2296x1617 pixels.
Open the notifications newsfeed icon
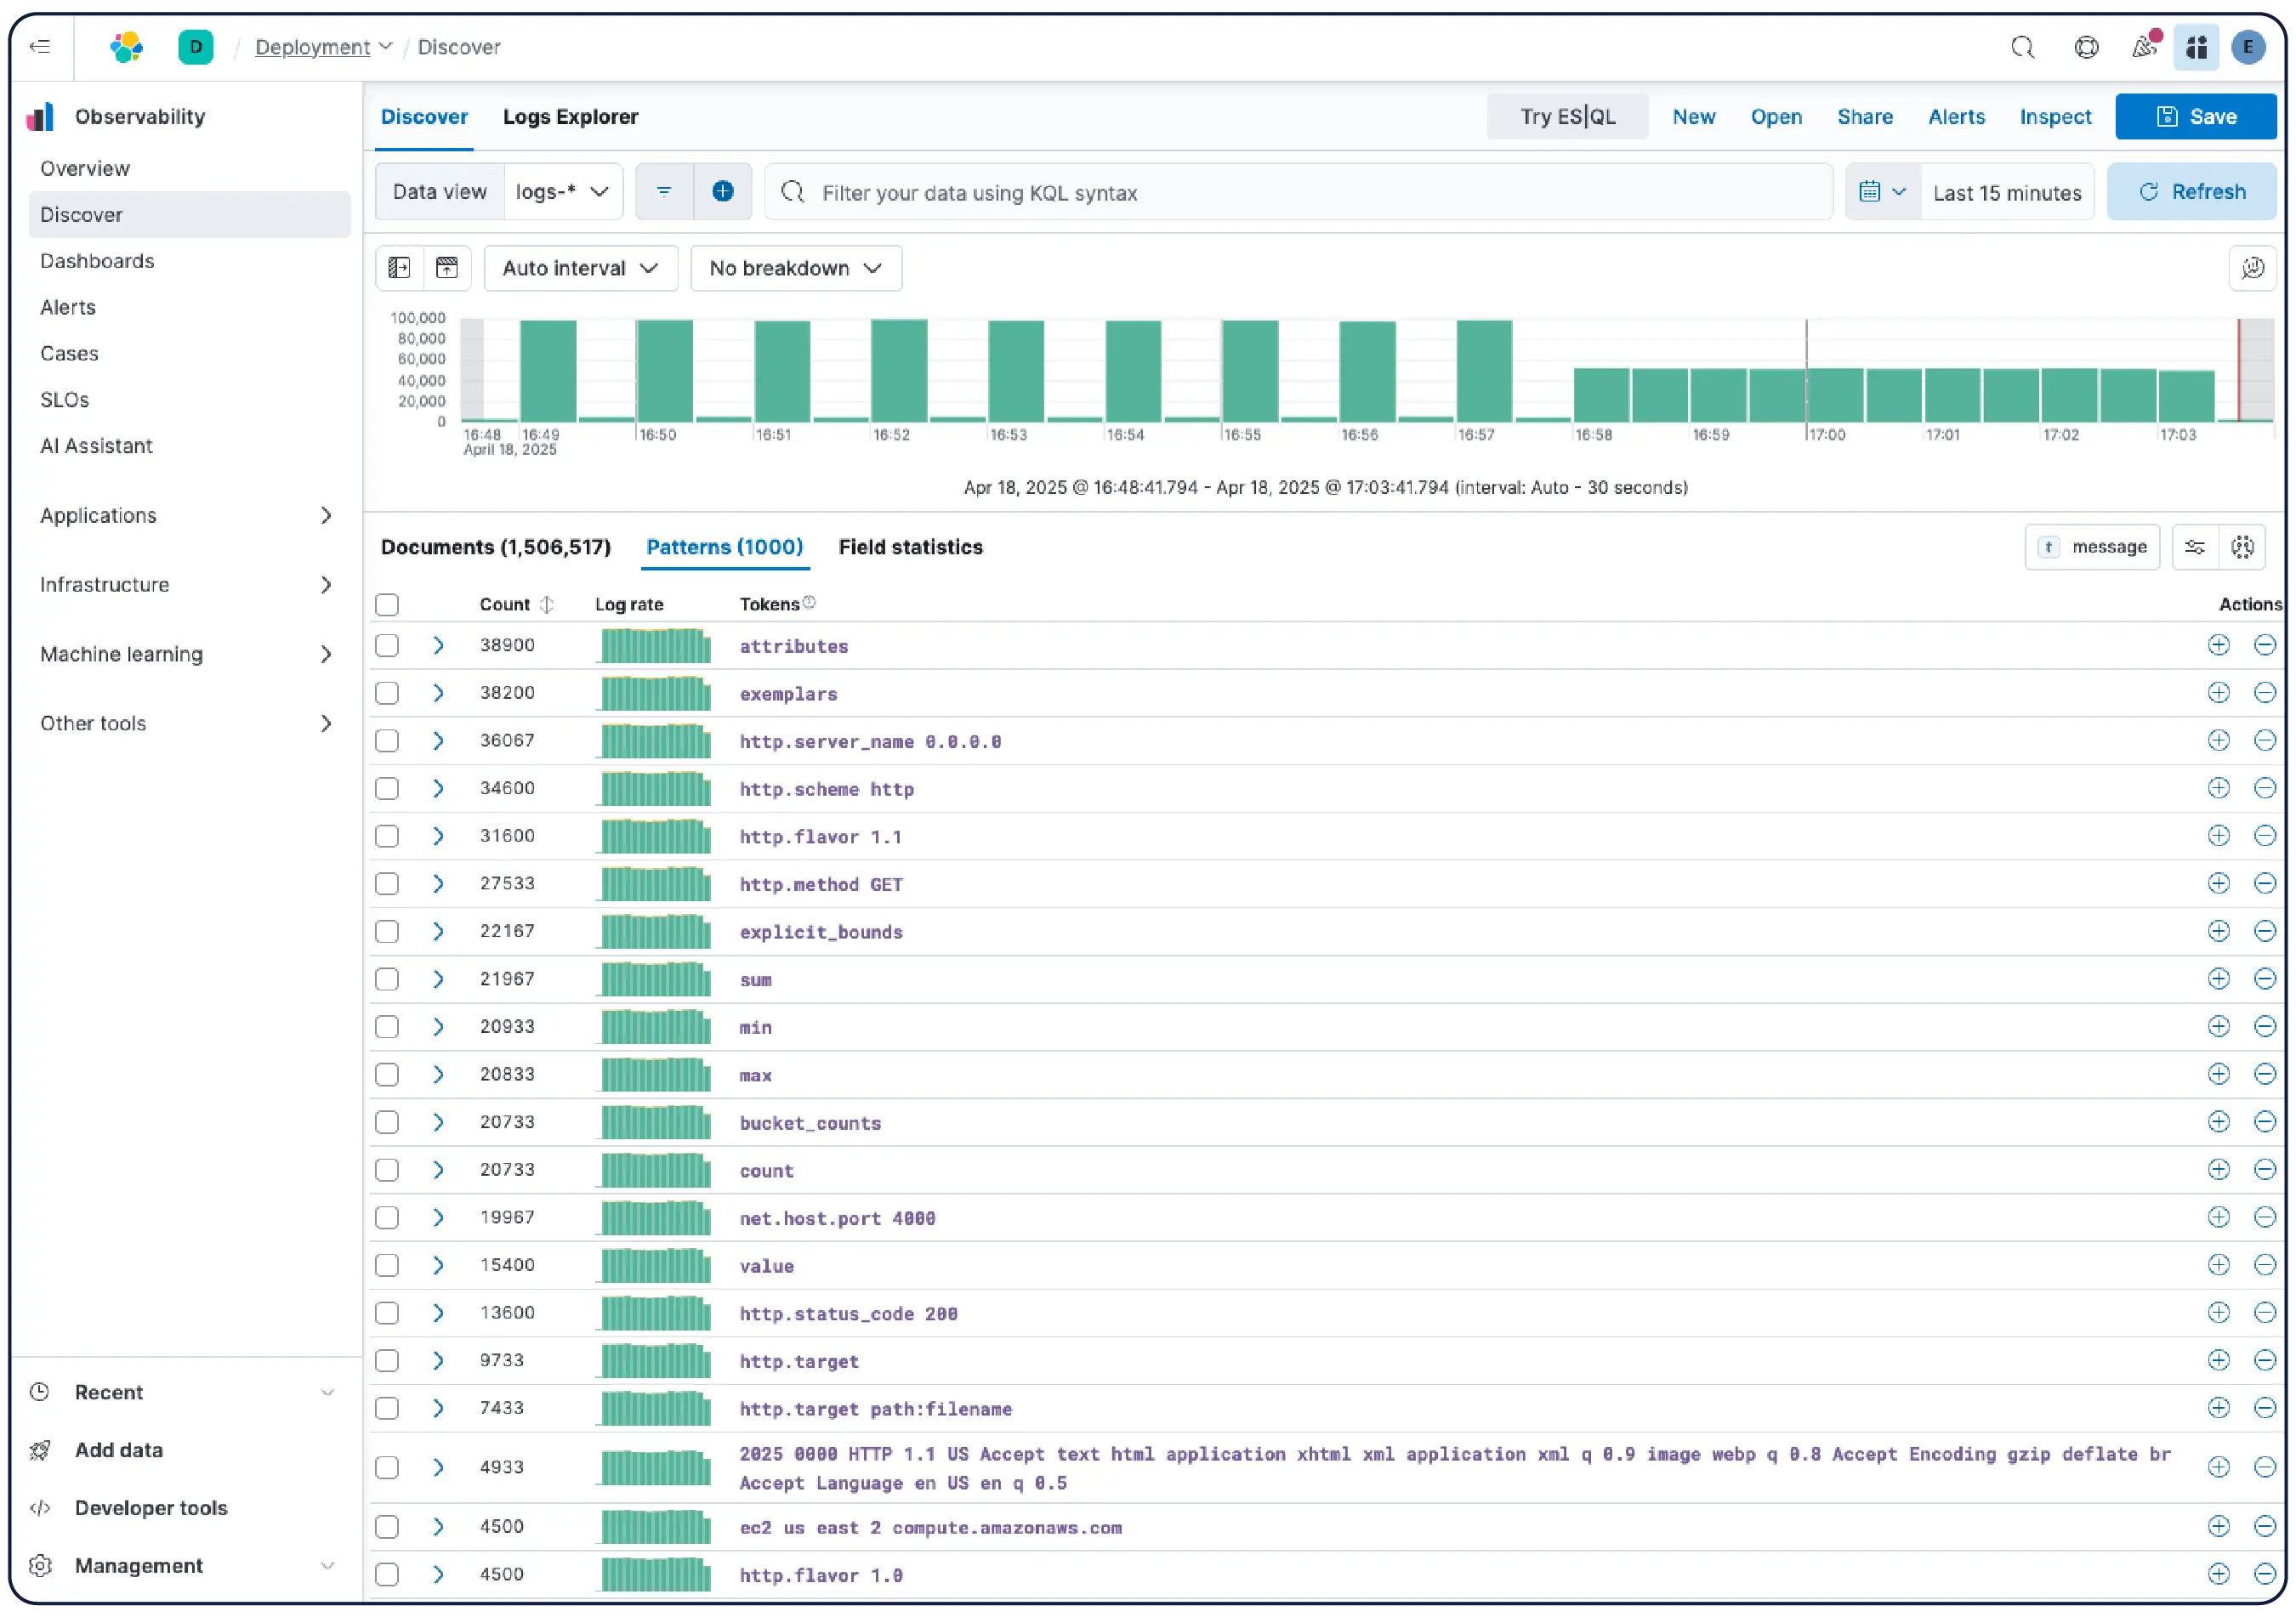[2143, 47]
